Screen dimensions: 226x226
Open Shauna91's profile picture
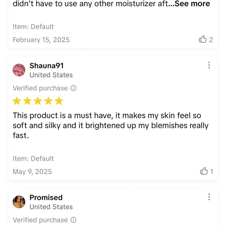[19, 70]
